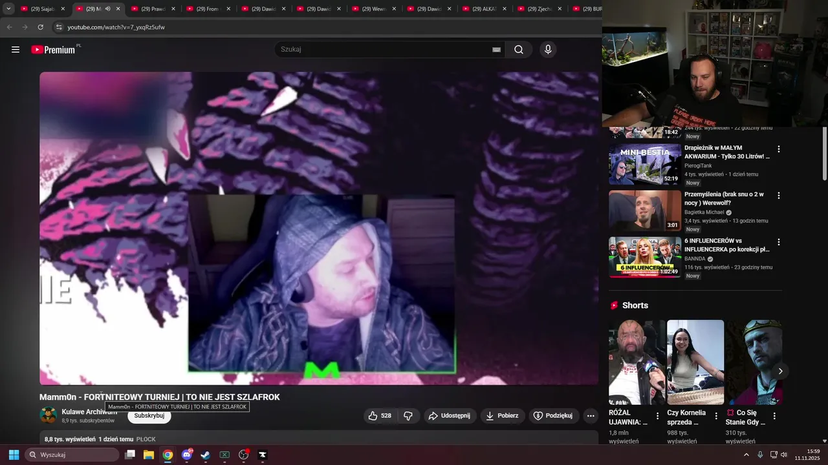
Task: Open options for RÓŻAL UJAWNIA short
Action: coord(658,417)
